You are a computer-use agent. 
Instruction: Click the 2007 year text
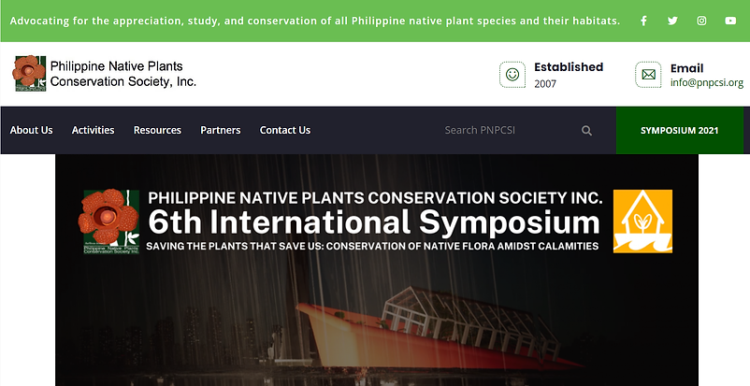click(x=545, y=84)
